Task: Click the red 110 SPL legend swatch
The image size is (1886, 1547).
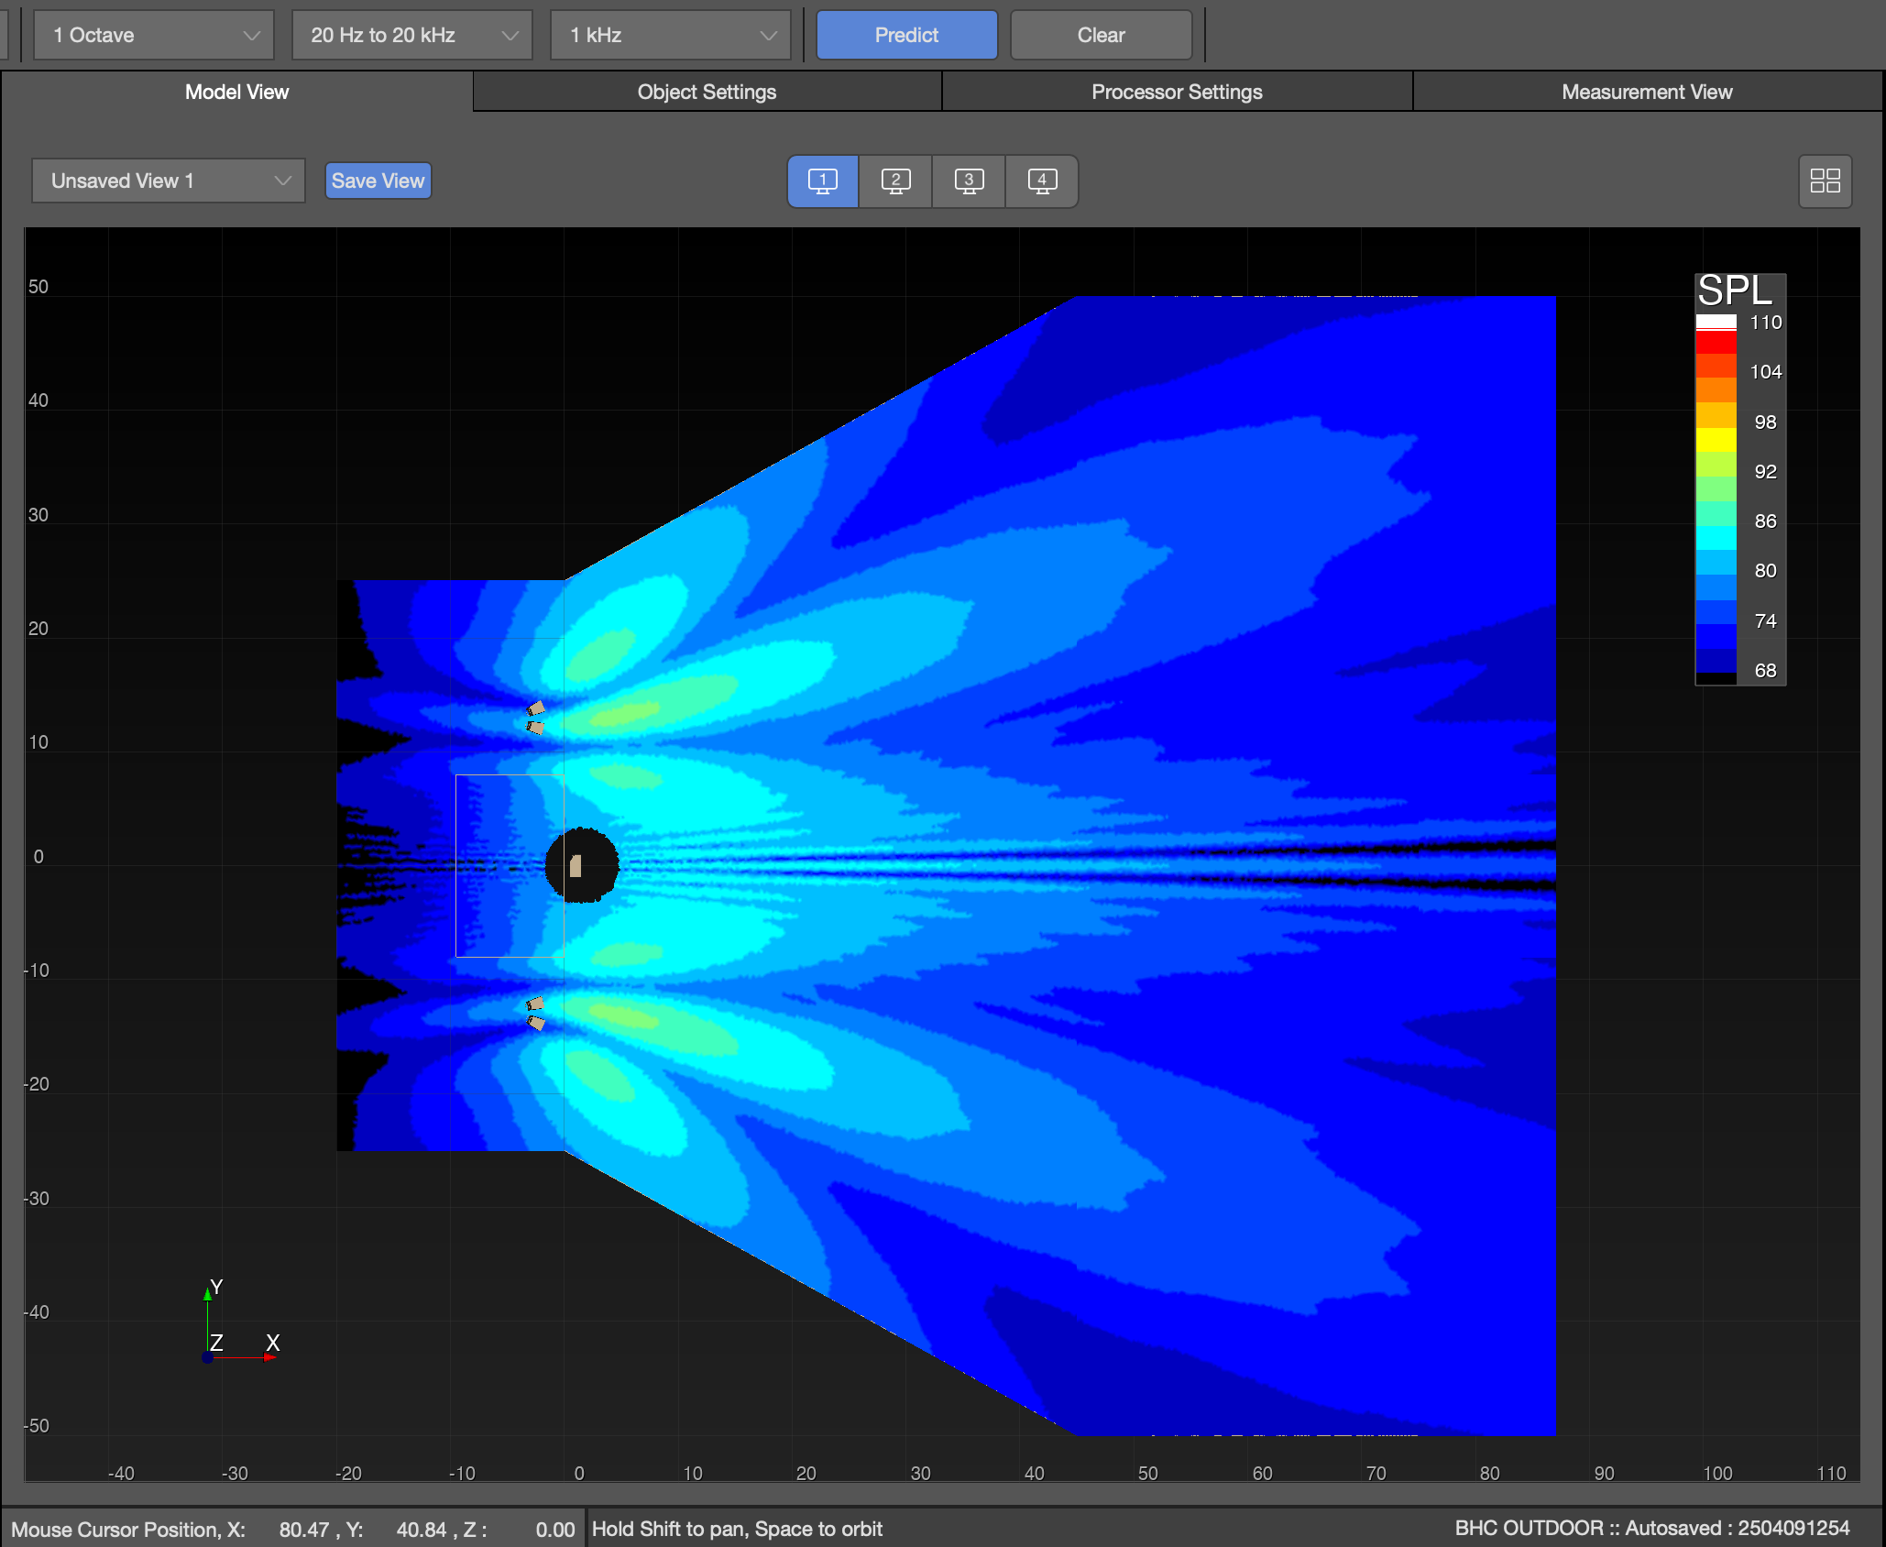Action: [x=1716, y=342]
